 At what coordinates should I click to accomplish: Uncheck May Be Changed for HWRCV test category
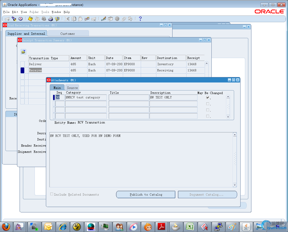coord(208,97)
